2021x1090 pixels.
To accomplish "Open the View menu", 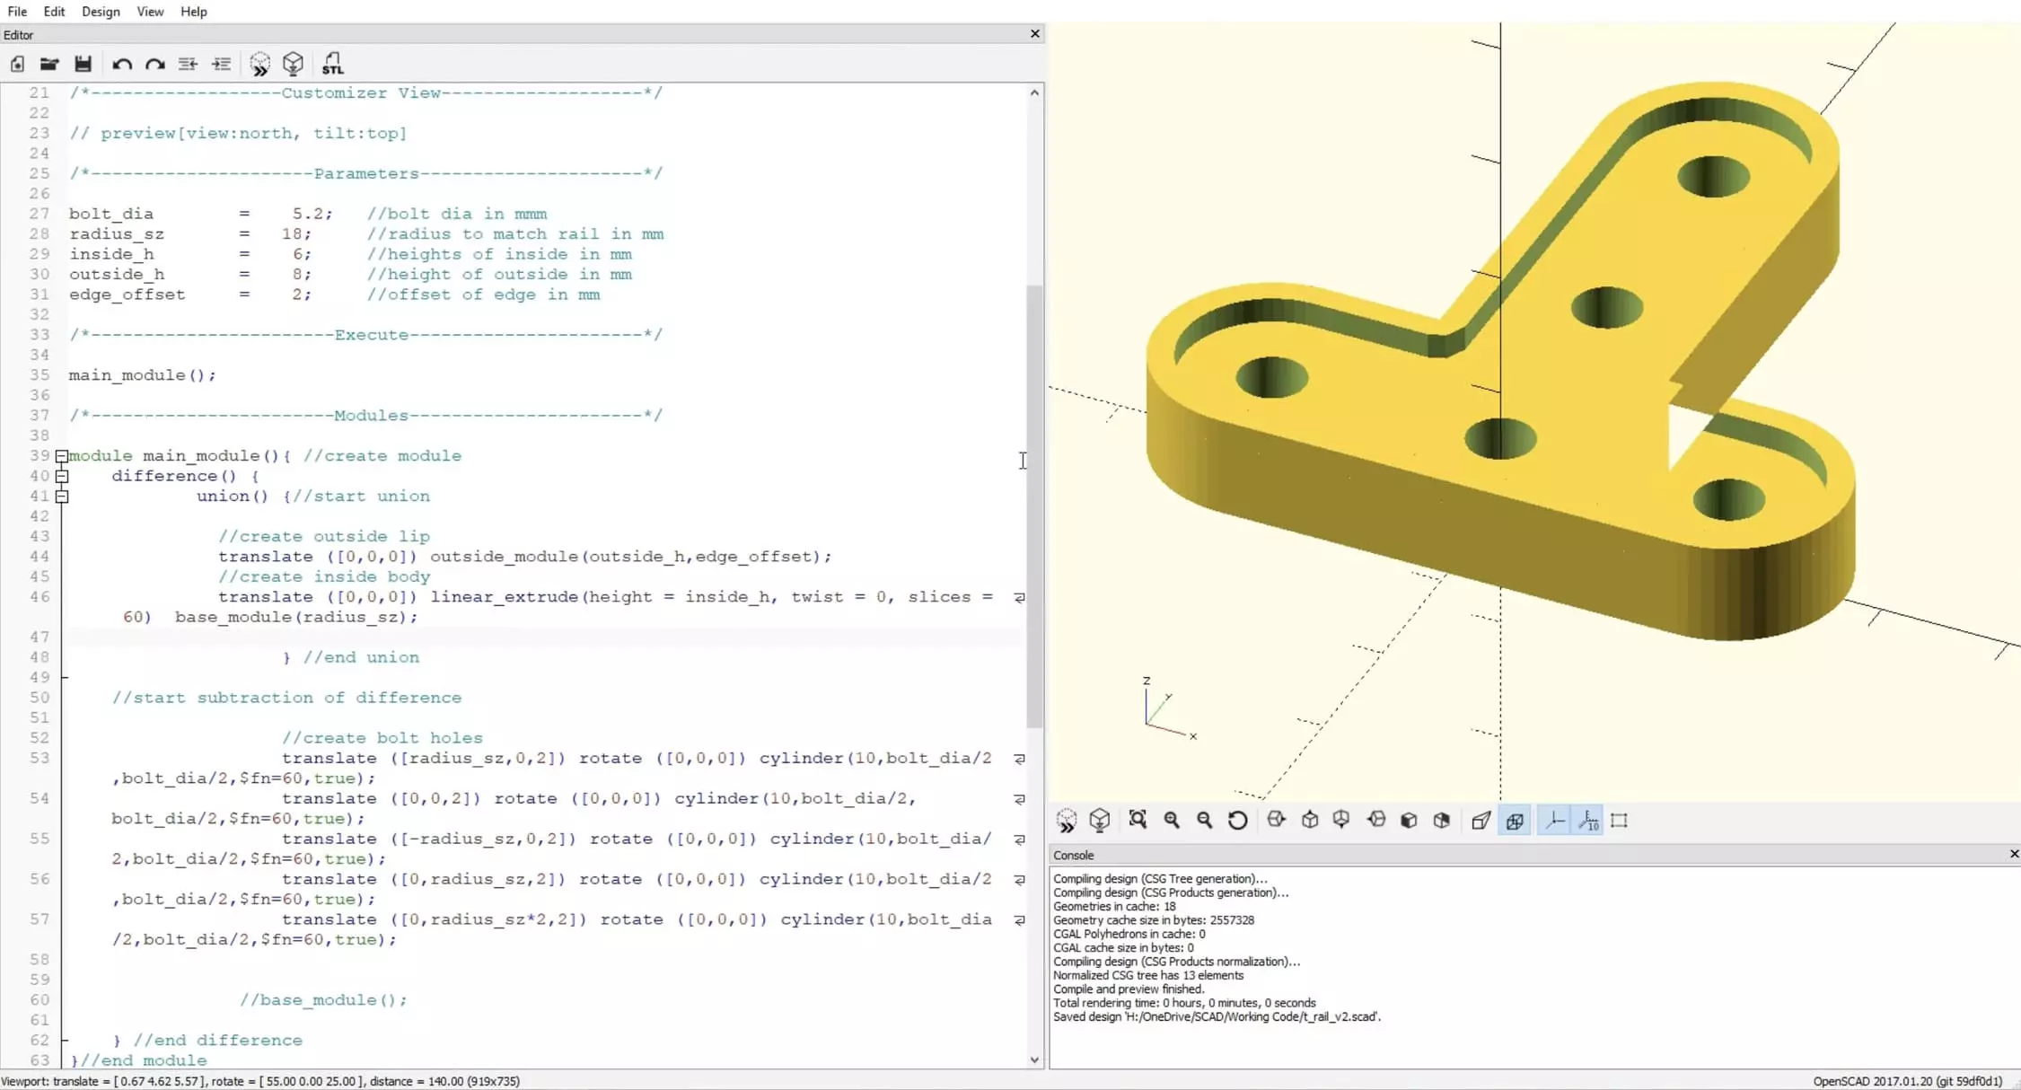I will [x=150, y=12].
